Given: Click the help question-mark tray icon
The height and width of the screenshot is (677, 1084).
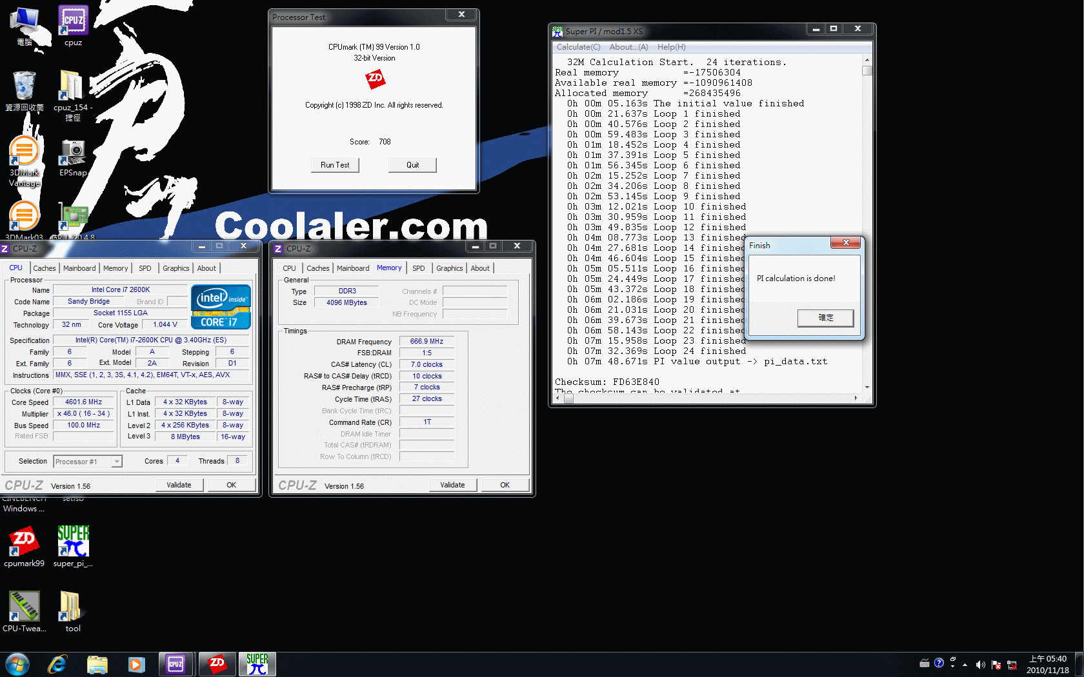Looking at the screenshot, I should [x=939, y=663].
